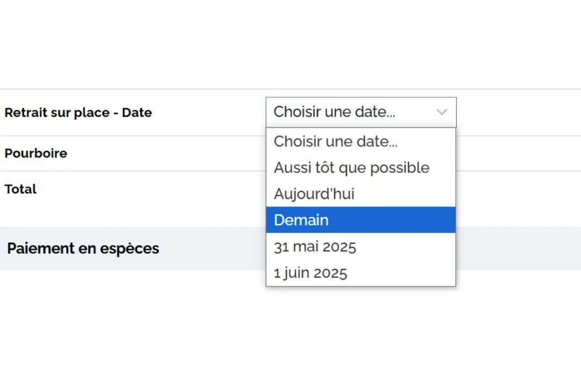The height and width of the screenshot is (387, 581).
Task: Select "1 juin 2025" in the dropdown list
Action: click(361, 273)
